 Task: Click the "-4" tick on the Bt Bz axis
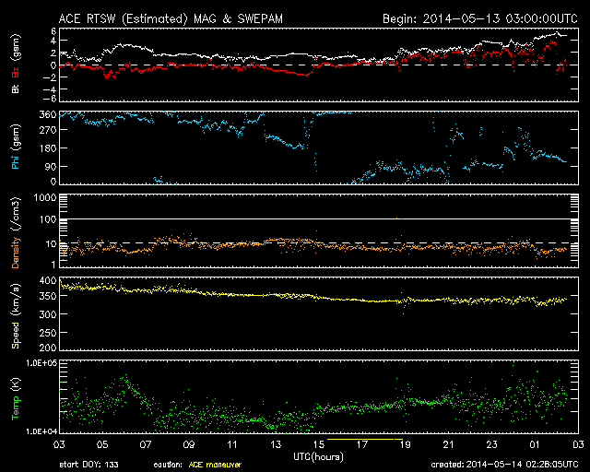(50, 89)
